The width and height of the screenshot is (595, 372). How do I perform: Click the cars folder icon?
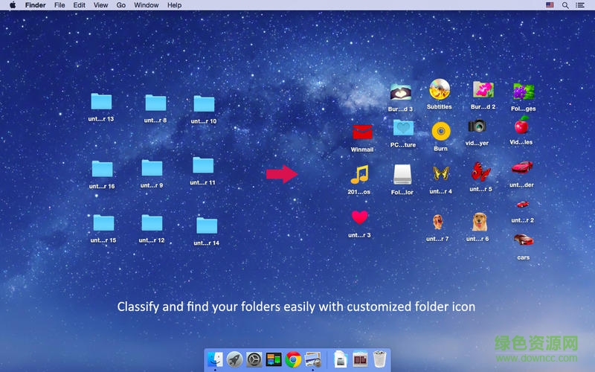click(x=523, y=240)
